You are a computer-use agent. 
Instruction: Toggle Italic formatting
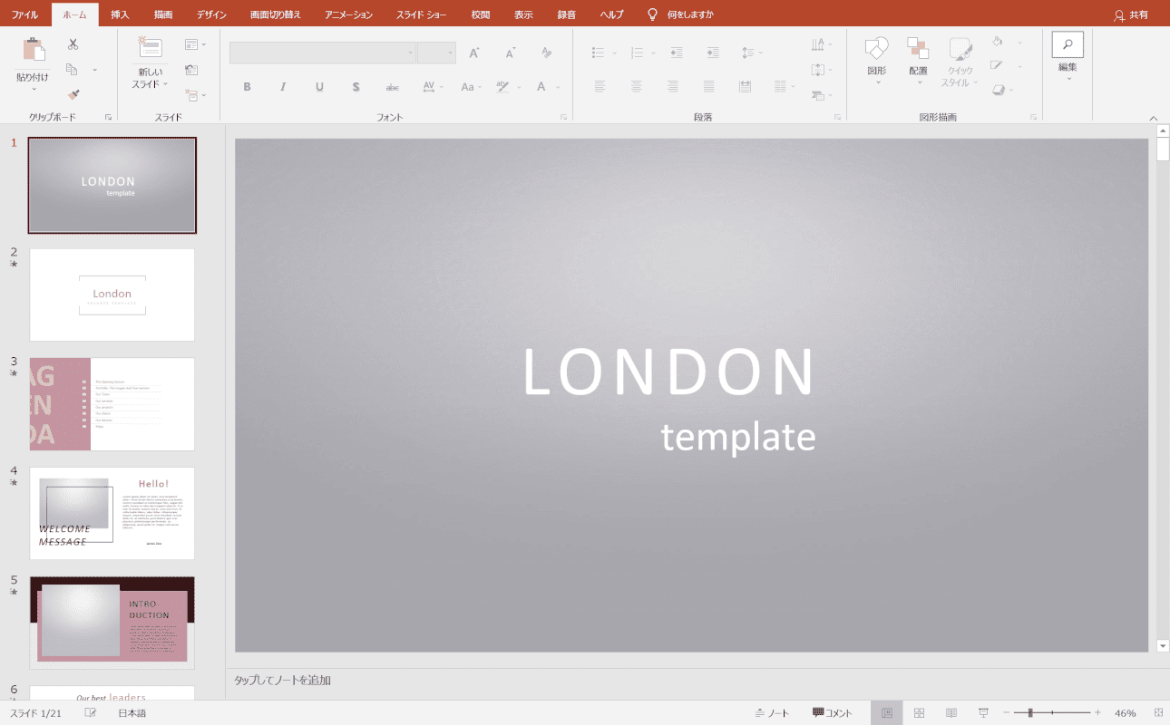[x=283, y=87]
